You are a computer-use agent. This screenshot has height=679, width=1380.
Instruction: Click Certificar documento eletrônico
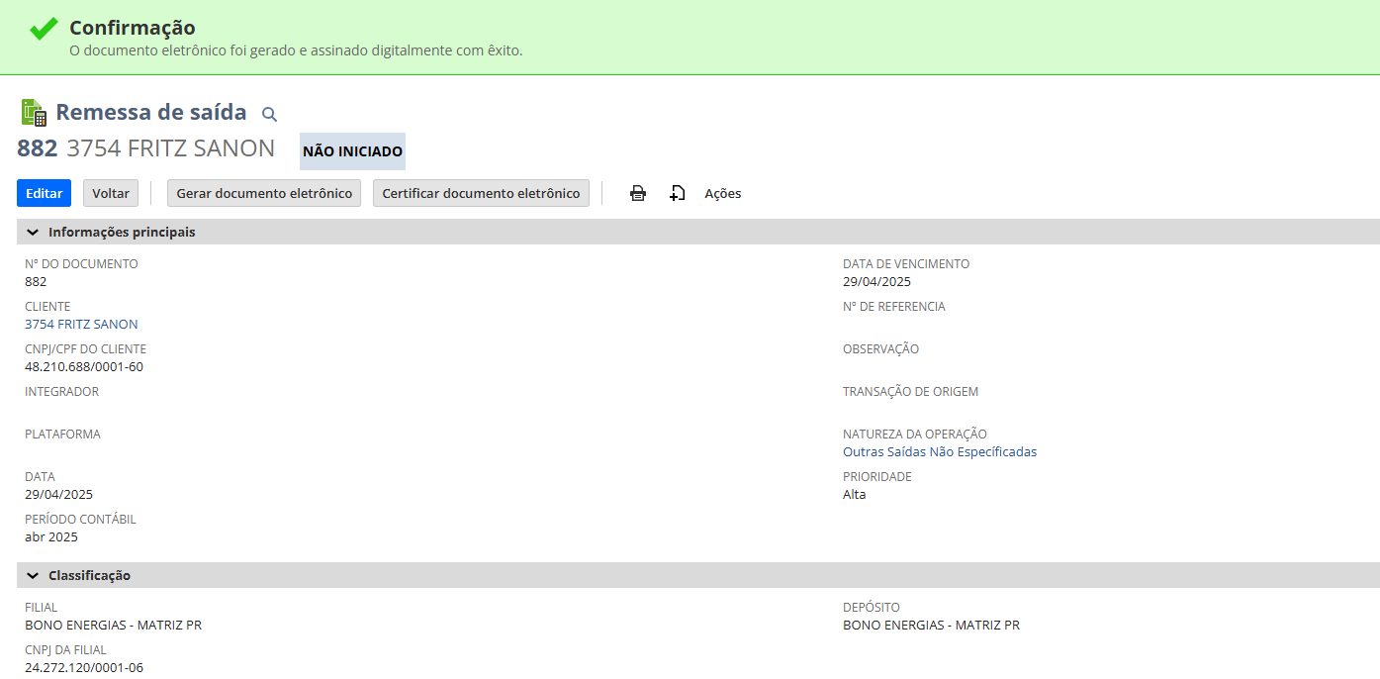[x=481, y=193]
